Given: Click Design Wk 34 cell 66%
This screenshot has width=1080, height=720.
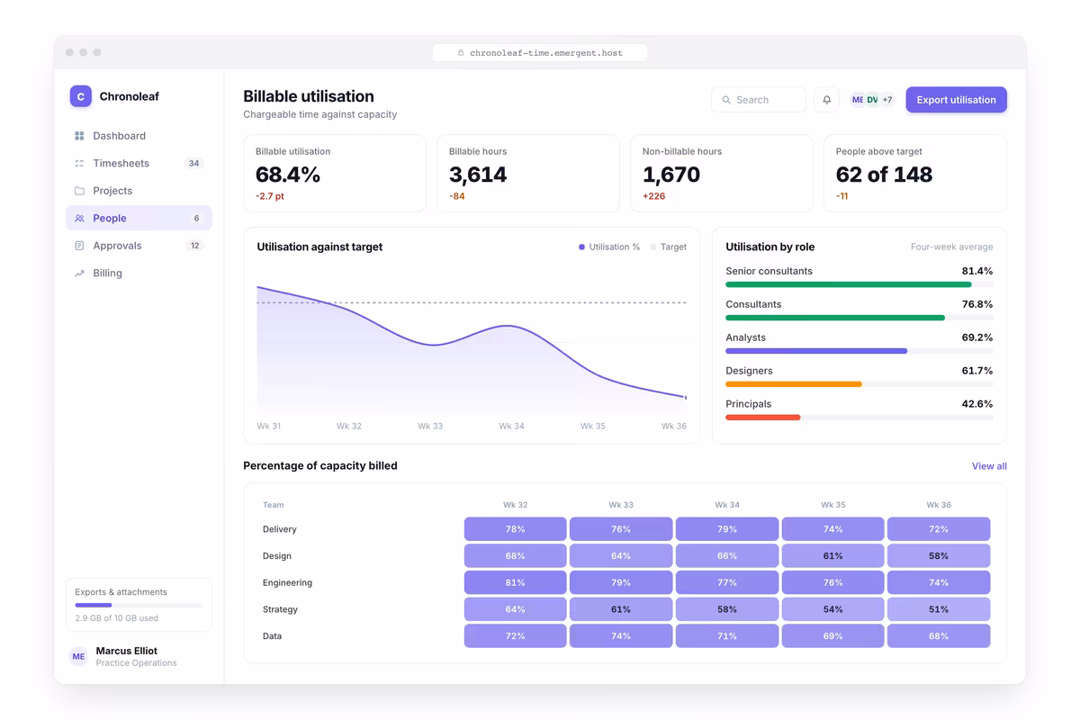Looking at the screenshot, I should [x=727, y=556].
